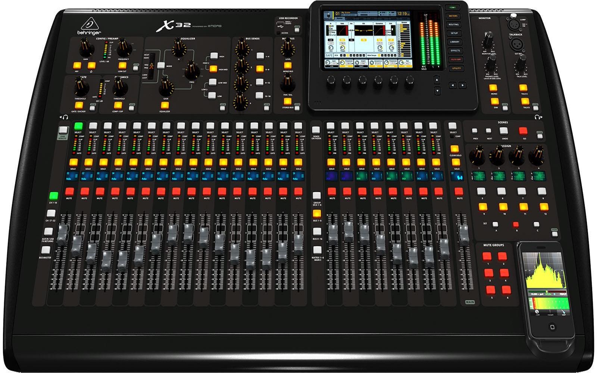Screen dimensions: 597x373
Task: Click the down arrow navigation button
Action: [x=437, y=91]
